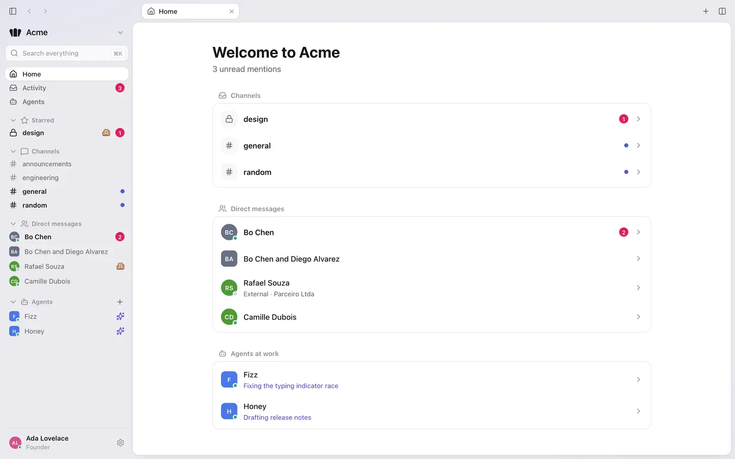Viewport: 735px width, 459px height.
Task: Open Activity in the sidebar
Action: [67, 88]
